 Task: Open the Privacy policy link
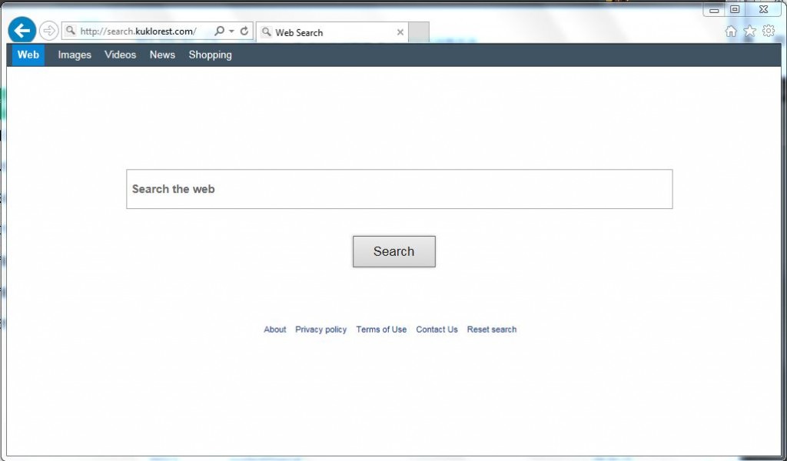click(x=320, y=330)
